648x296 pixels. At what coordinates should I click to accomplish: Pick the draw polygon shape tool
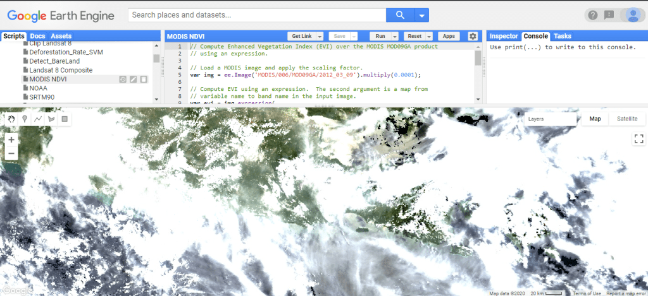click(51, 118)
